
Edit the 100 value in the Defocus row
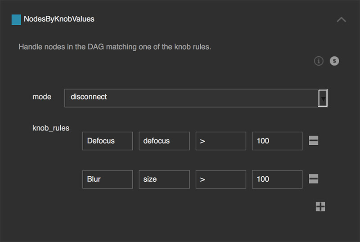pos(277,141)
